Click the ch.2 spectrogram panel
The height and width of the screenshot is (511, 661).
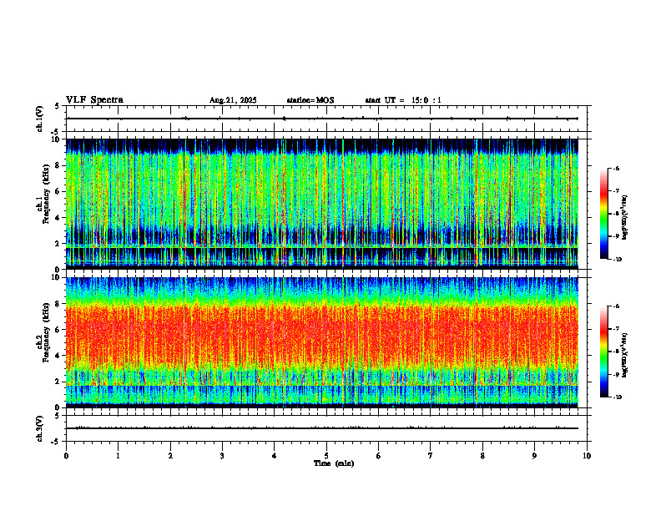[322, 342]
